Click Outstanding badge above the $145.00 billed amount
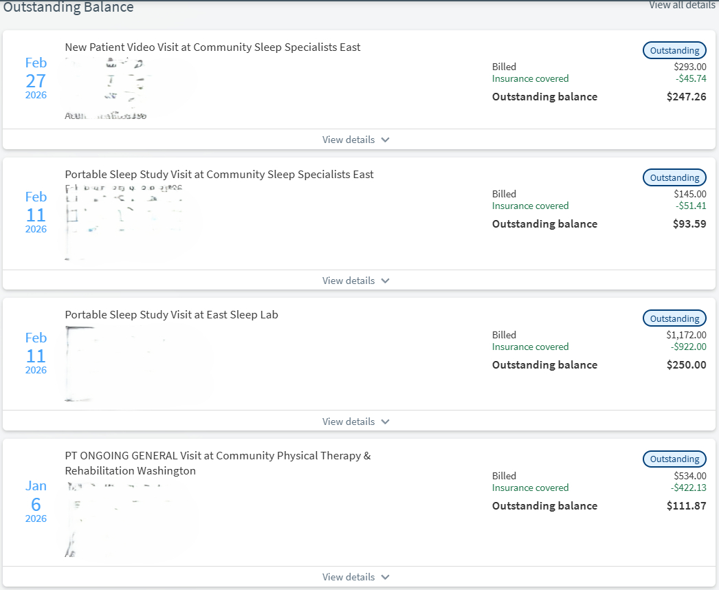This screenshot has width=719, height=590. click(x=674, y=177)
